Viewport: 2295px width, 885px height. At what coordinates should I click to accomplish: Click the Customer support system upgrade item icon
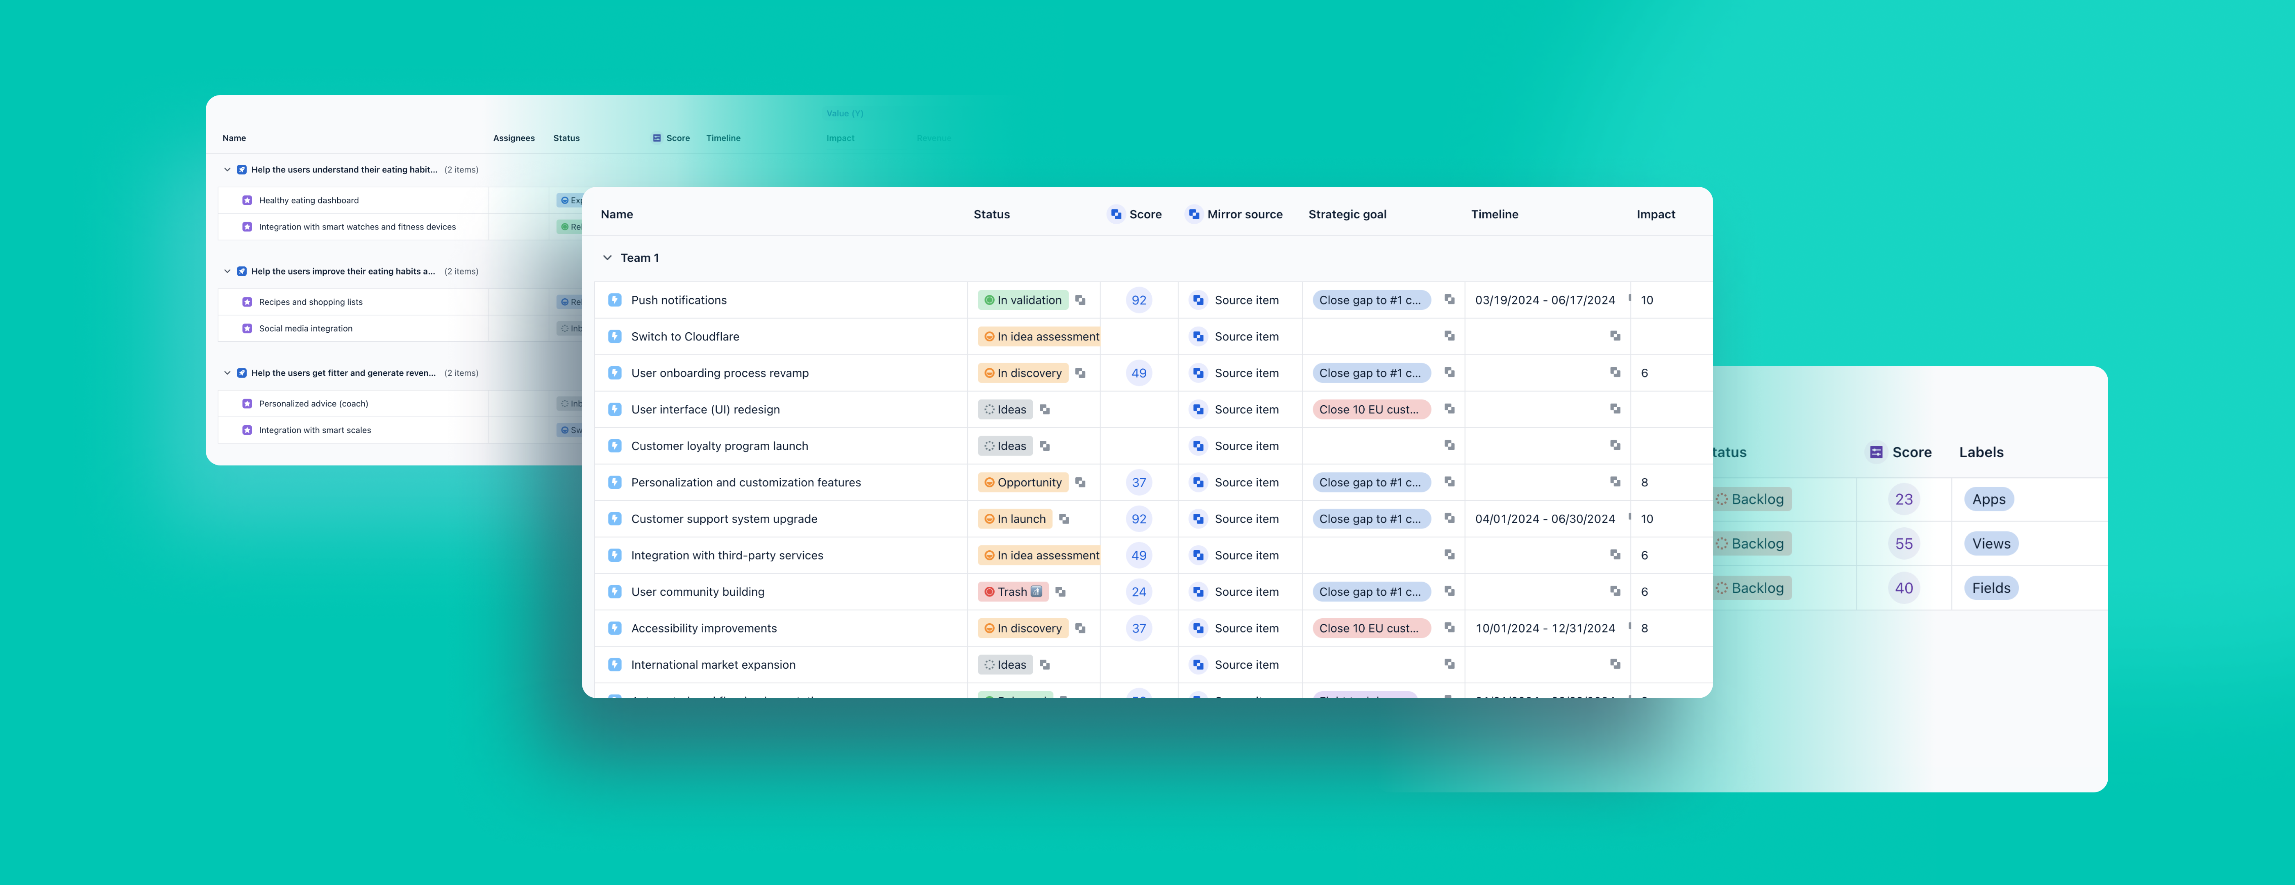615,519
